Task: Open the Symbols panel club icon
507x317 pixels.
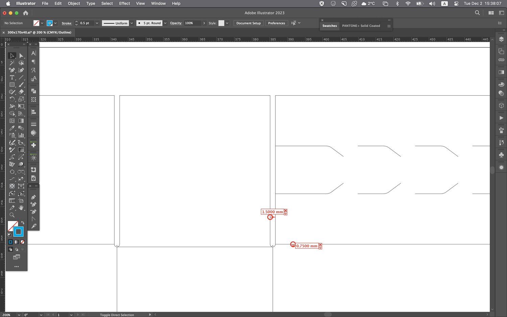Action: coord(501,155)
